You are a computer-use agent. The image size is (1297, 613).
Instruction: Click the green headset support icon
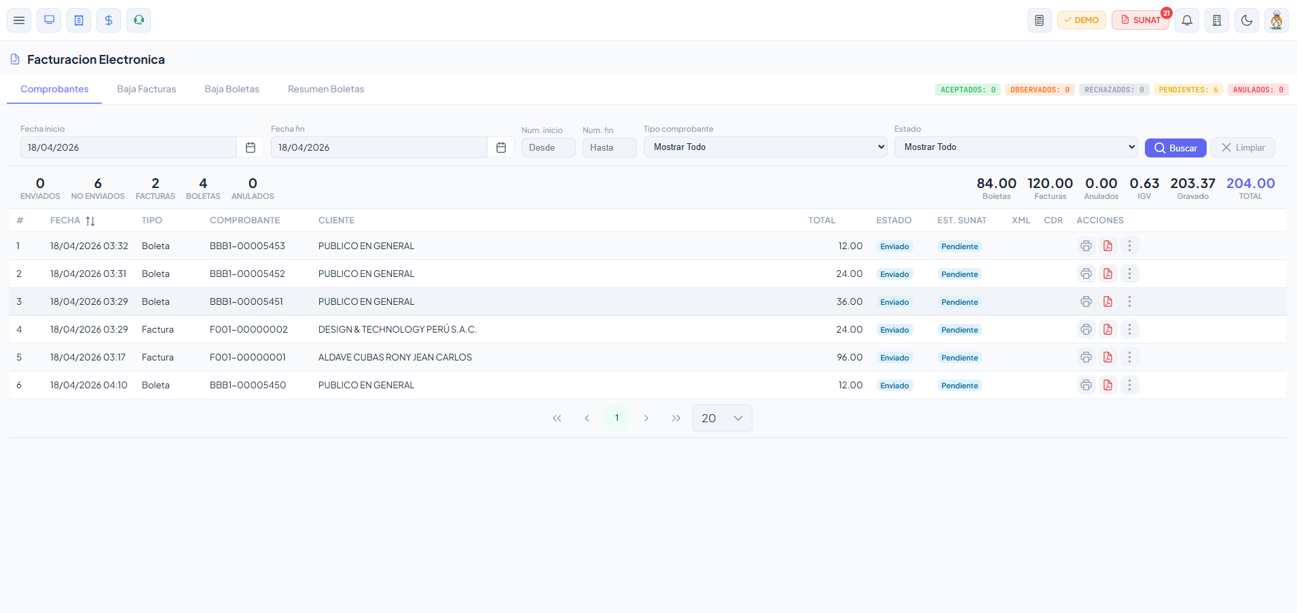click(x=139, y=20)
